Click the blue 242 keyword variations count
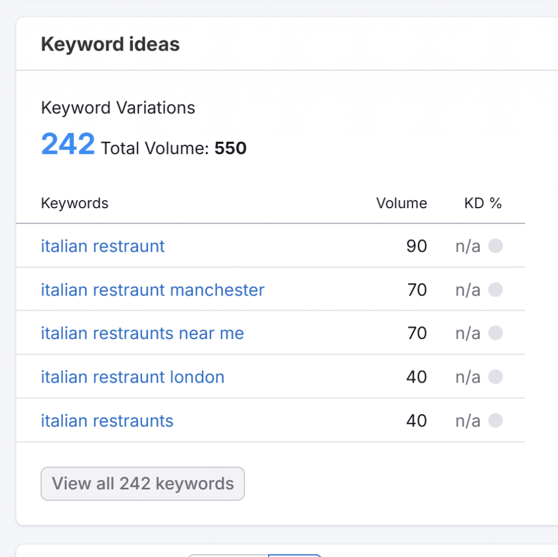The width and height of the screenshot is (558, 557). 68,145
